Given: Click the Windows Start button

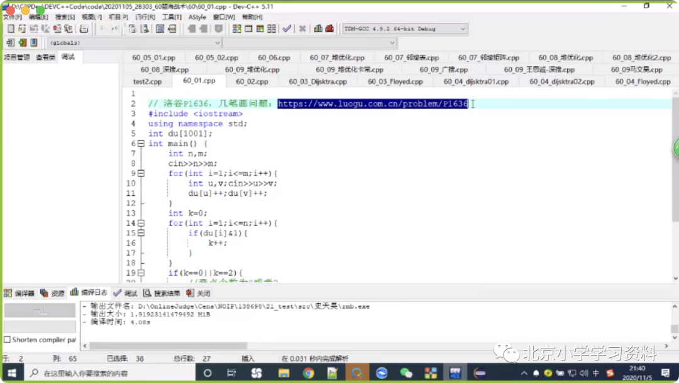Looking at the screenshot, I should click(12, 372).
